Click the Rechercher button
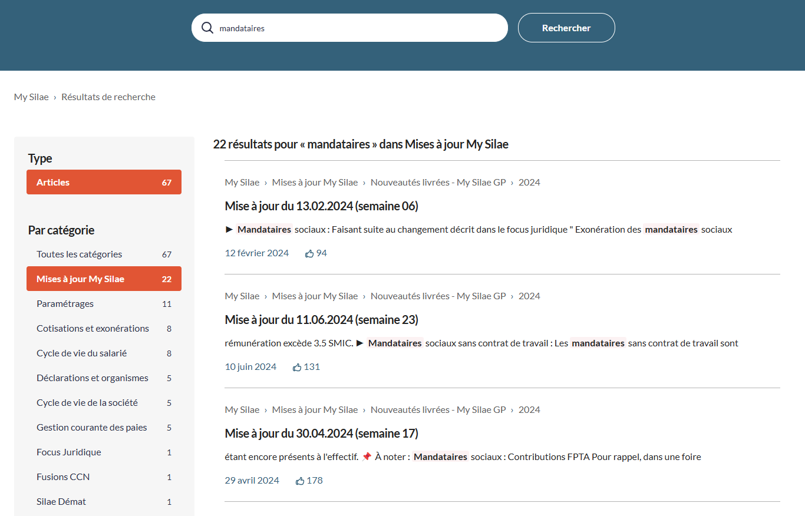Image resolution: width=805 pixels, height=516 pixels. (566, 28)
